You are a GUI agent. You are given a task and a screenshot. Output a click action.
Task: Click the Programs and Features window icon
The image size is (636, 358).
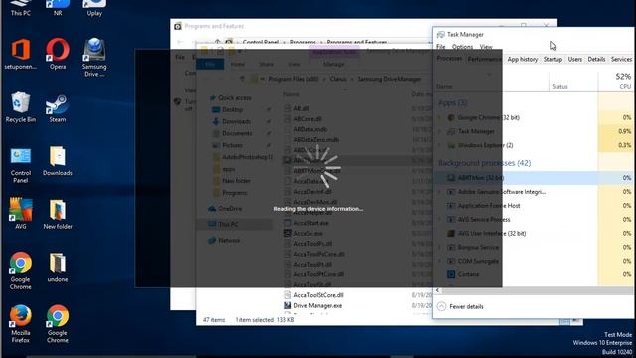click(177, 27)
